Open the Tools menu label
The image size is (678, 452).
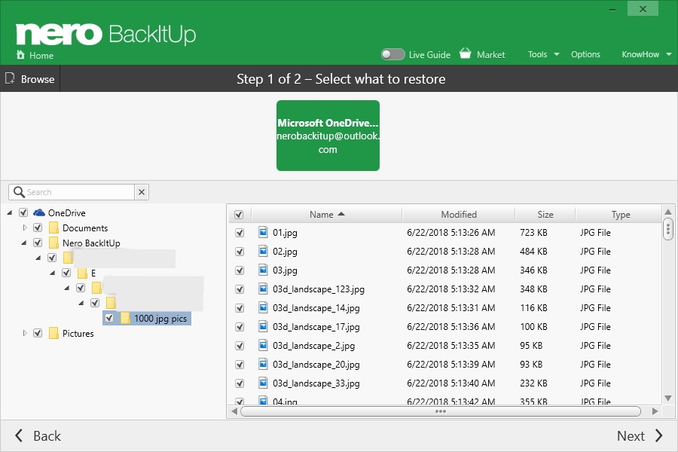click(537, 54)
